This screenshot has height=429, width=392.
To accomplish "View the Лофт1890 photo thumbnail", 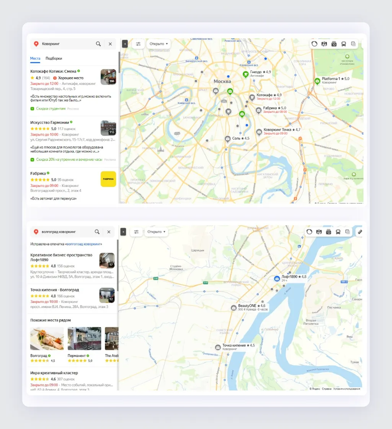I will (x=107, y=260).
